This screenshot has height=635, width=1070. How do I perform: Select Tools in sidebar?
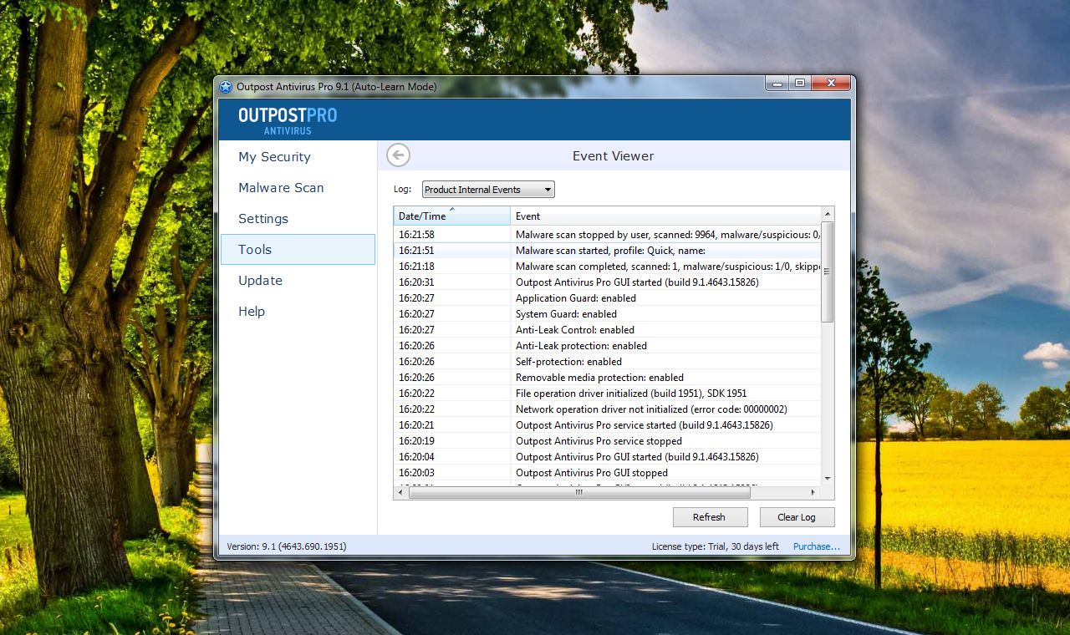[x=298, y=249]
